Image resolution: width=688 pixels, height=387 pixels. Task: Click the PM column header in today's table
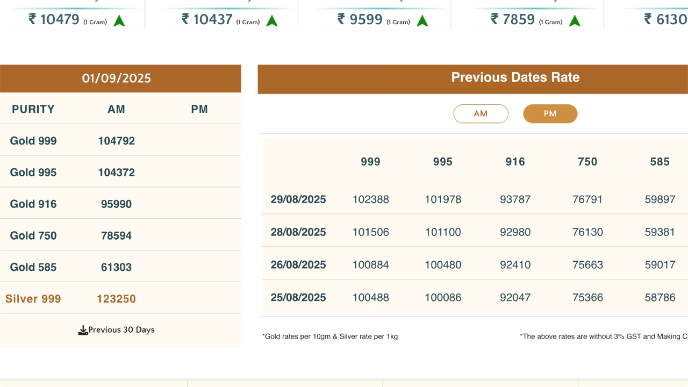(x=199, y=109)
